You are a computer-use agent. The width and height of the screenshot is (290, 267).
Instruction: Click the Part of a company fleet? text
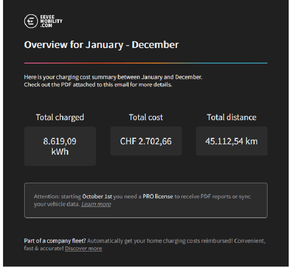[55, 241]
